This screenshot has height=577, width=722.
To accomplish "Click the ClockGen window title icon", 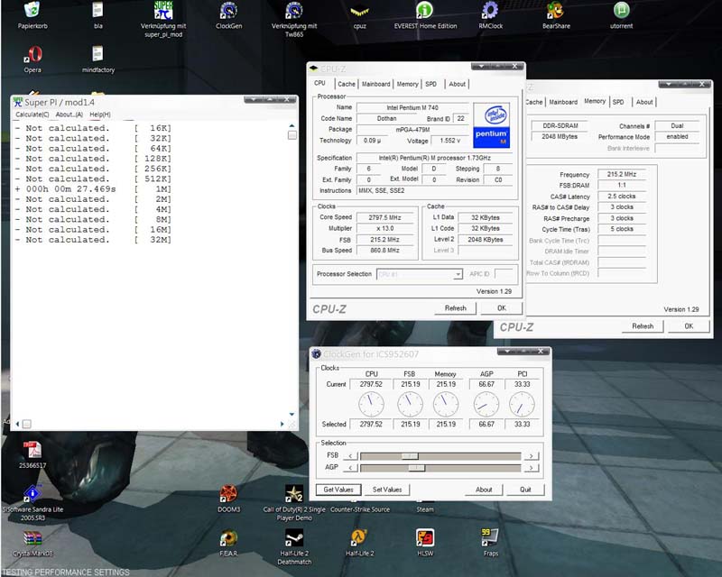I will click(316, 353).
